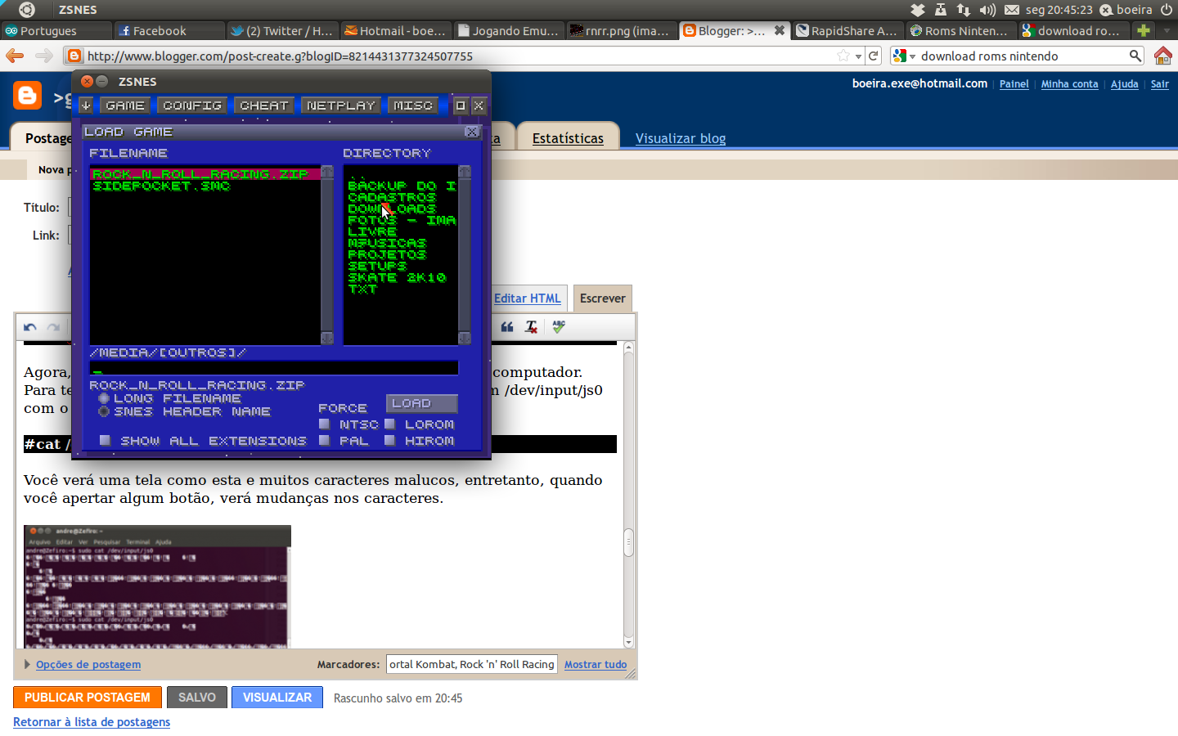
Task: Click the Blogger favicon in URL bar
Action: point(74,56)
